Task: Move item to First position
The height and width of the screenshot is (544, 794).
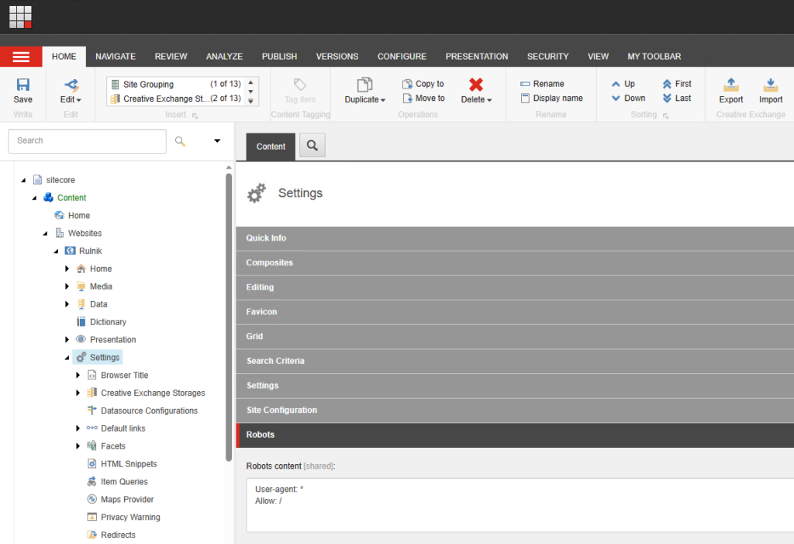Action: [676, 84]
